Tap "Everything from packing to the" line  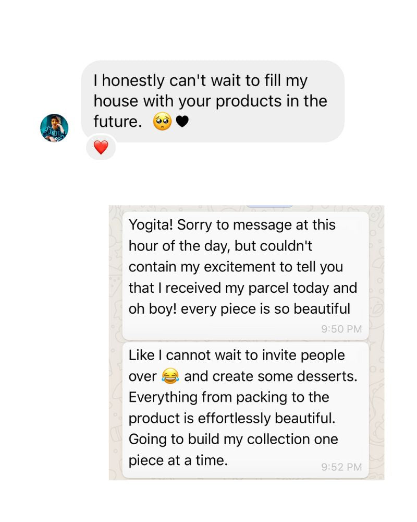229,397
